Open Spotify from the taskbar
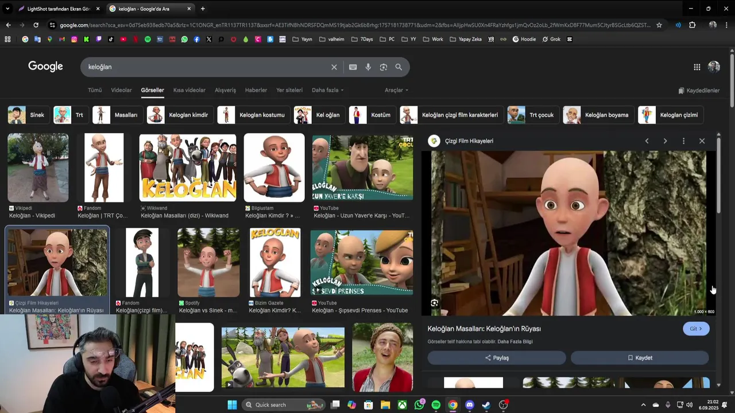The image size is (735, 413). tap(436, 405)
